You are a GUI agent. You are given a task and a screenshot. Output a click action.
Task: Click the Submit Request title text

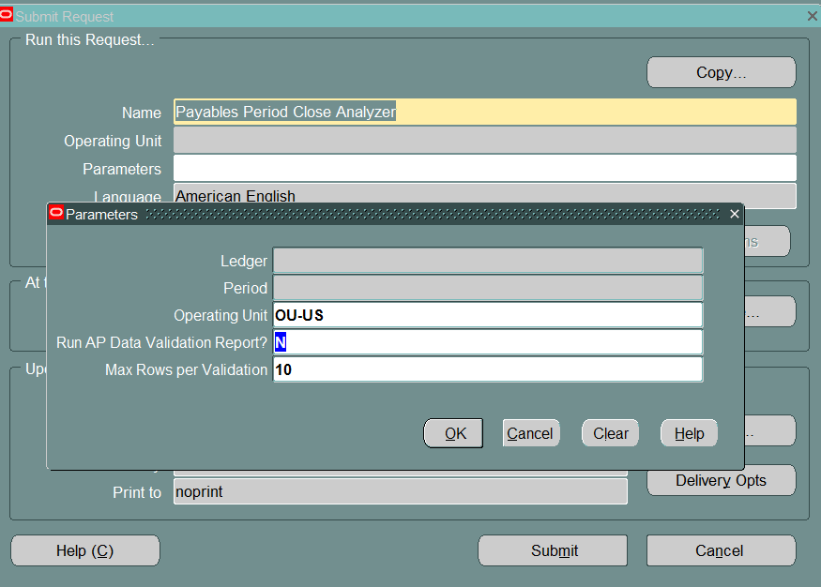65,17
